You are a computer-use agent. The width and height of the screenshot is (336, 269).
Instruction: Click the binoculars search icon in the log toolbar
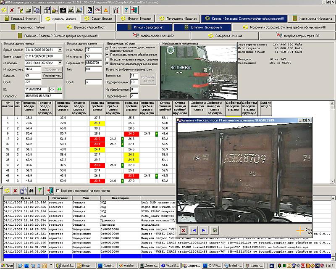click(31, 190)
